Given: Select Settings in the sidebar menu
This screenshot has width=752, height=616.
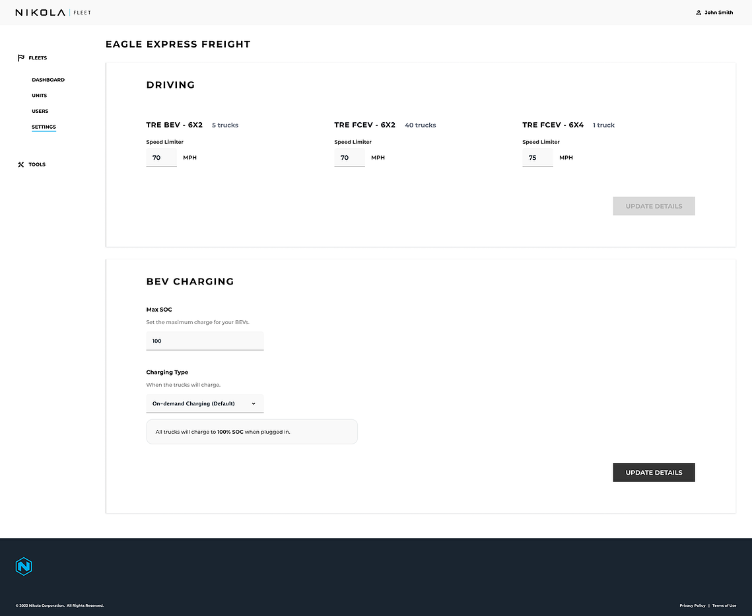Looking at the screenshot, I should pos(44,127).
